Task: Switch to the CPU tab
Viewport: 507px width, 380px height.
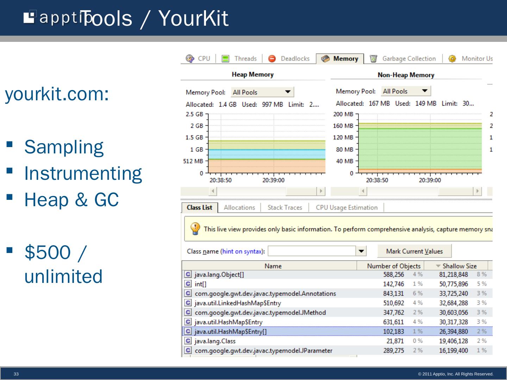Action: (198, 59)
